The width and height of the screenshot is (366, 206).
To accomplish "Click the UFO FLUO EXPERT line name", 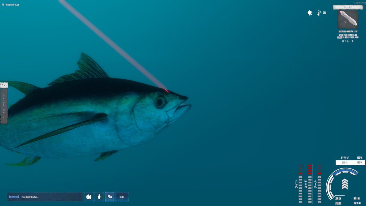I will pos(347,35).
